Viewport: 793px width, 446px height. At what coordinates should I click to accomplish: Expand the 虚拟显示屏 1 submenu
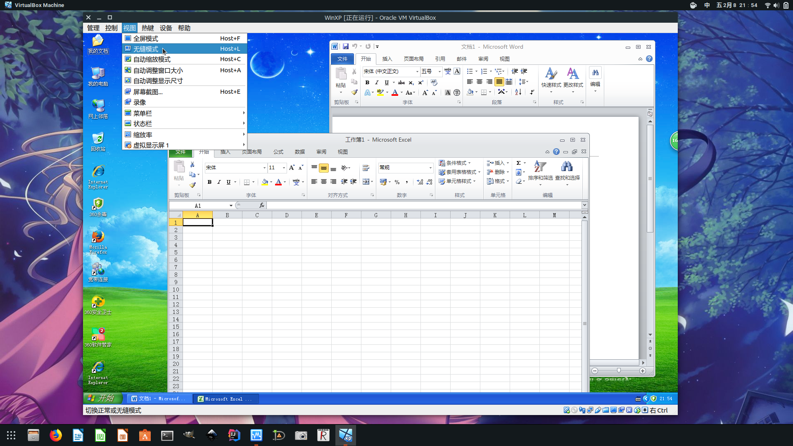184,145
